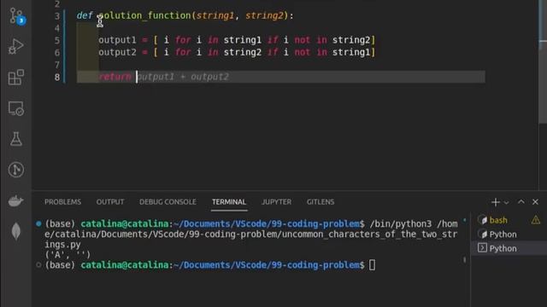Click the output2 variable on line 6
The image size is (547, 307).
117,52
